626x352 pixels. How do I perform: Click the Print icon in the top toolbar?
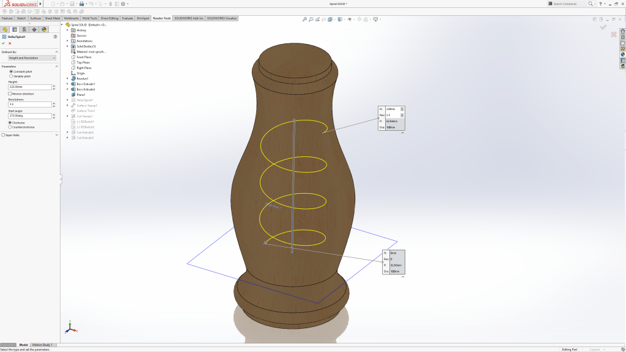pos(81,4)
